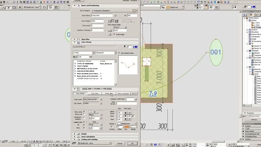Toggle the Show area checkbox
The width and height of the screenshot is (261, 147).
(x=84, y=111)
